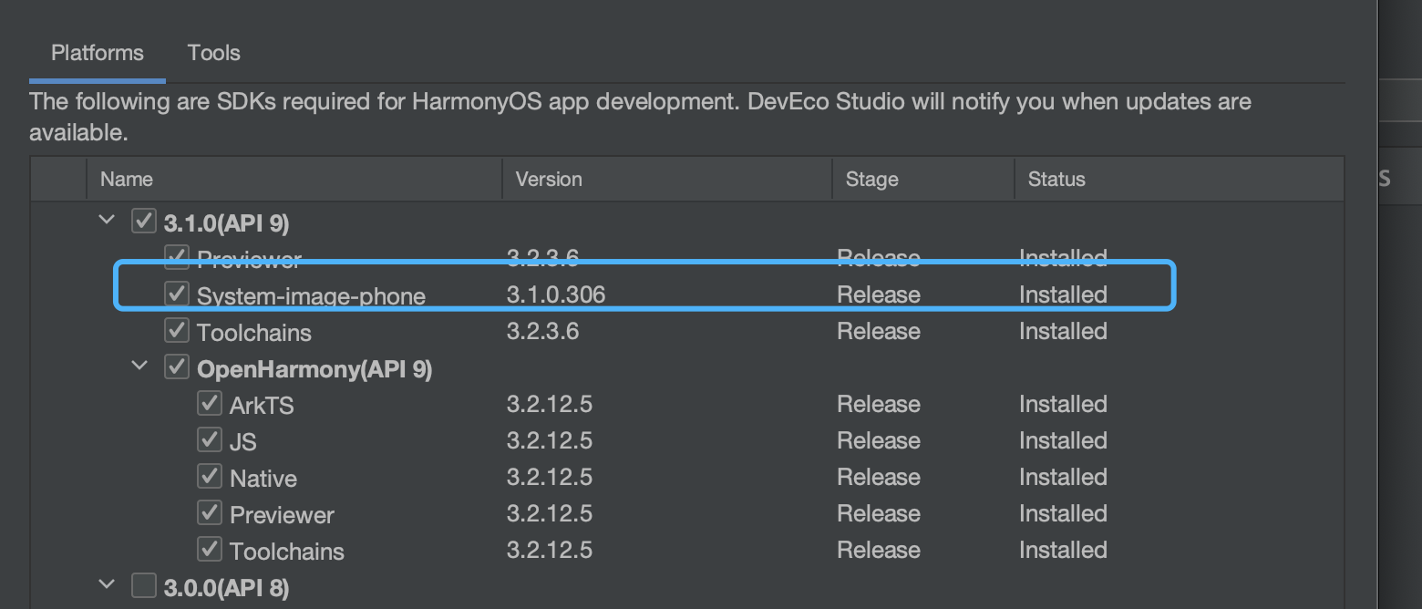Toggle the System-image-phone checkbox
The image size is (1422, 609).
176,294
